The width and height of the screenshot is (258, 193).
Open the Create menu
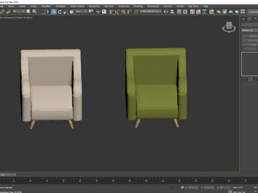(33, 6)
